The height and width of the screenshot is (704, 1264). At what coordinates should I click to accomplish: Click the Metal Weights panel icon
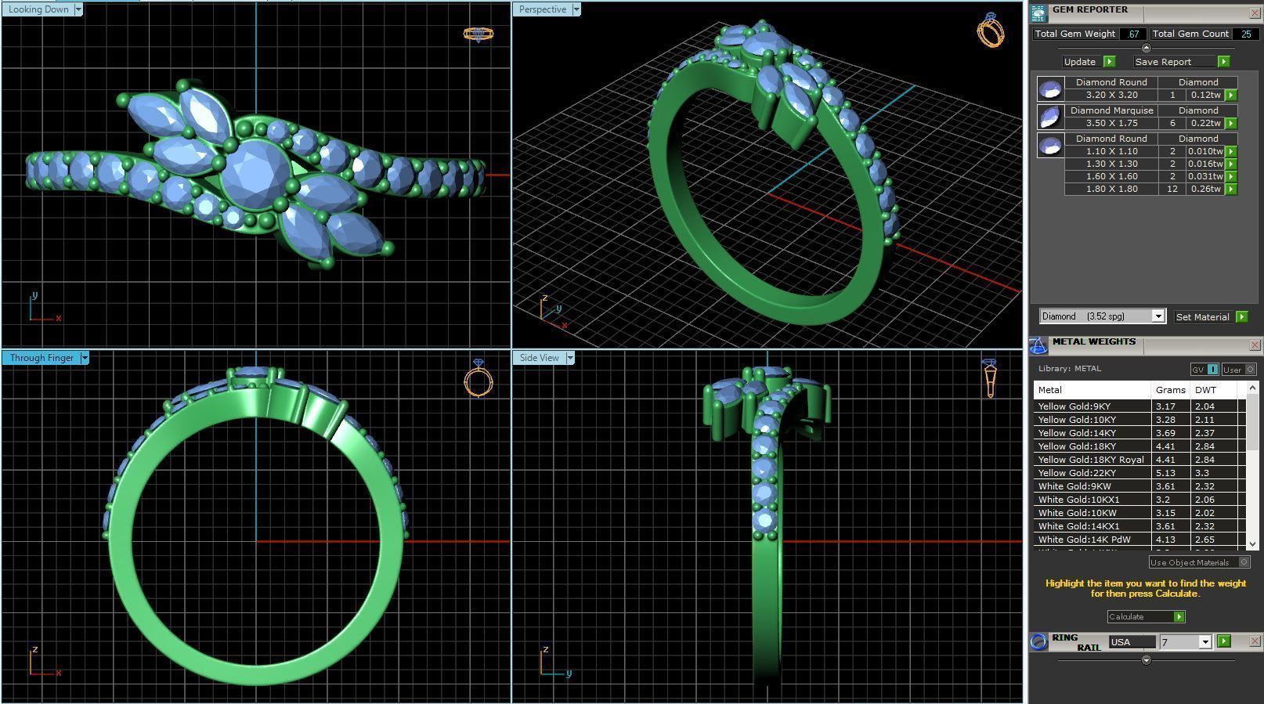pyautogui.click(x=1038, y=345)
